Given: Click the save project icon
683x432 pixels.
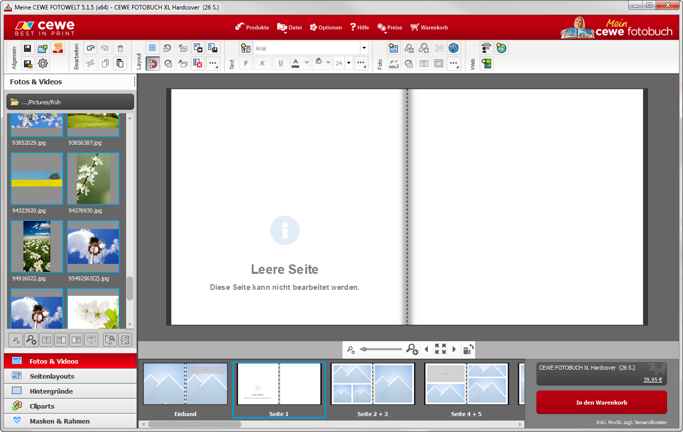Looking at the screenshot, I should tap(28, 48).
